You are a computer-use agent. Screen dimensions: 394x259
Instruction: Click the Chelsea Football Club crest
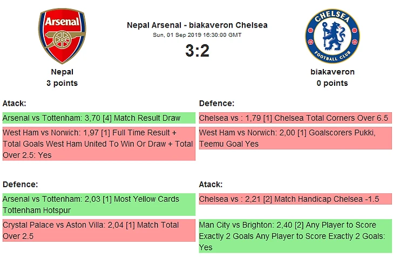[332, 36]
